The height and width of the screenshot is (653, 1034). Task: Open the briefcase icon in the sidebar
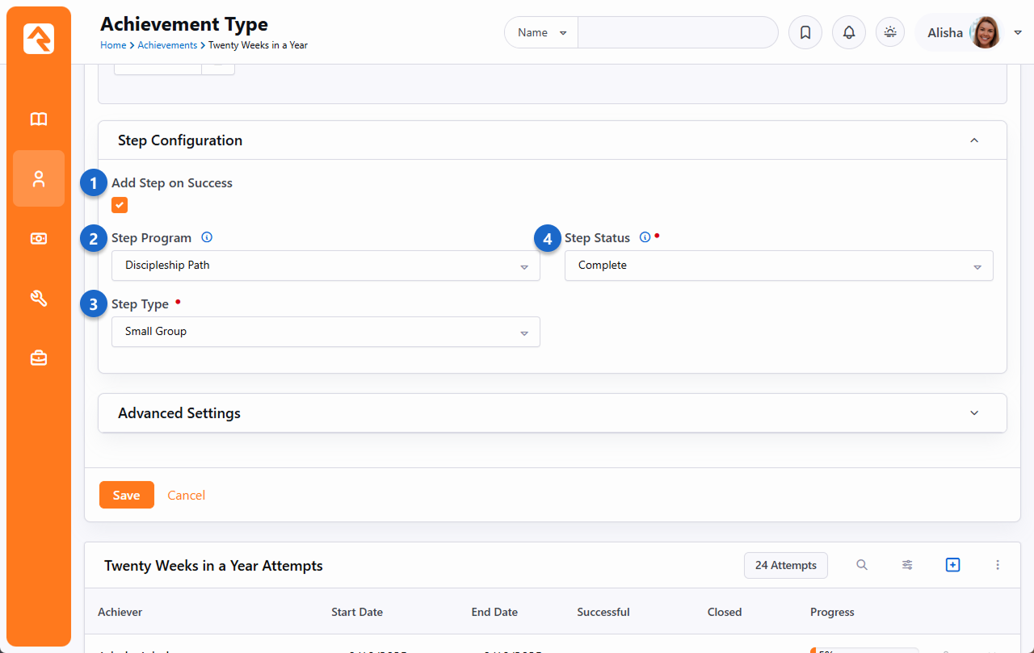click(39, 358)
